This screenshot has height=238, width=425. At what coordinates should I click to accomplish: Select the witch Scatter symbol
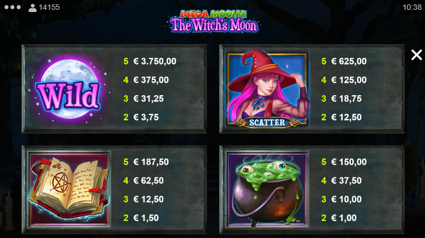pos(267,89)
